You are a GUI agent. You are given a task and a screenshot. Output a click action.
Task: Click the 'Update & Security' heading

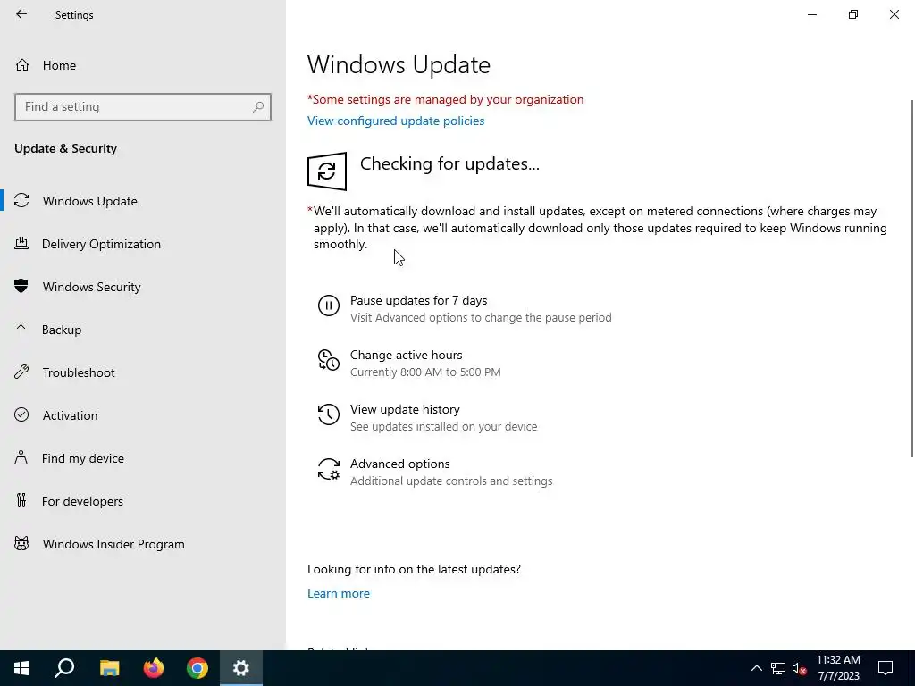[x=65, y=149]
